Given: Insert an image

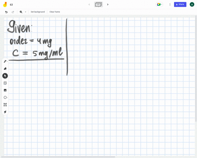Looking at the screenshot, I should [5, 90].
